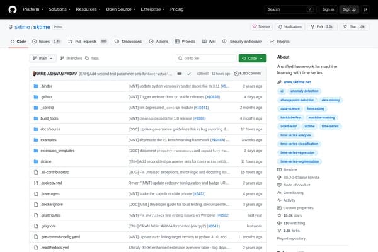Open the green Code dropdown button
378x252 pixels.
pyautogui.click(x=253, y=59)
